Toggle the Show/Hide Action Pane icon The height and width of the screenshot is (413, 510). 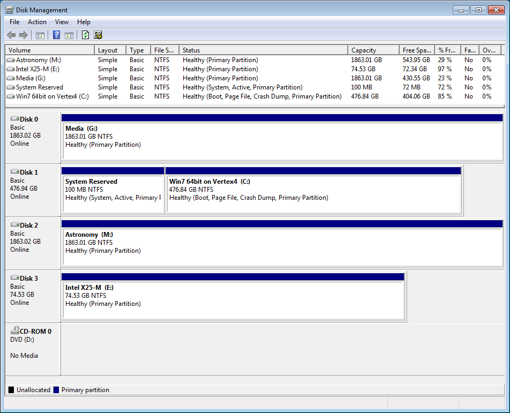pos(69,35)
